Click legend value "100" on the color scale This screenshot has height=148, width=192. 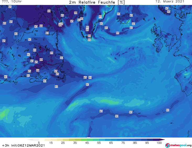tap(159, 143)
